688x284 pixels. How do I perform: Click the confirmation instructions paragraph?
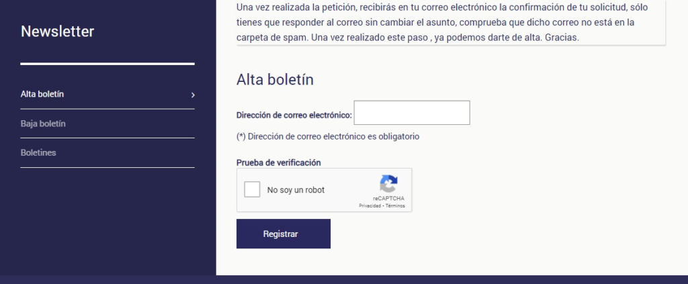pyautogui.click(x=437, y=23)
